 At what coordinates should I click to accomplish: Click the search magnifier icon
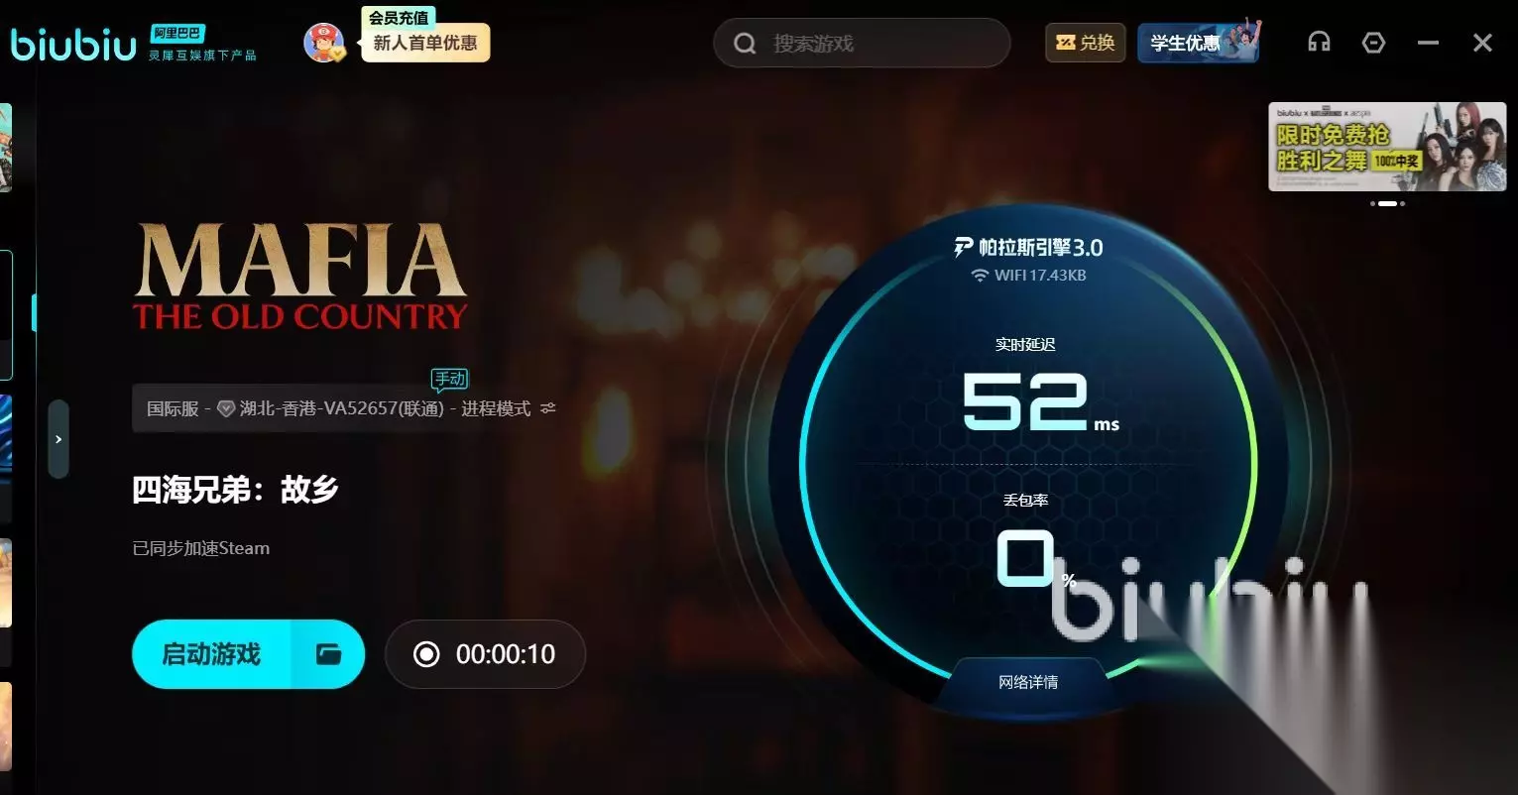point(745,44)
